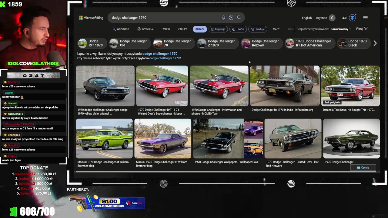
Task: Click the magnifier search icon
Action: pyautogui.click(x=239, y=18)
